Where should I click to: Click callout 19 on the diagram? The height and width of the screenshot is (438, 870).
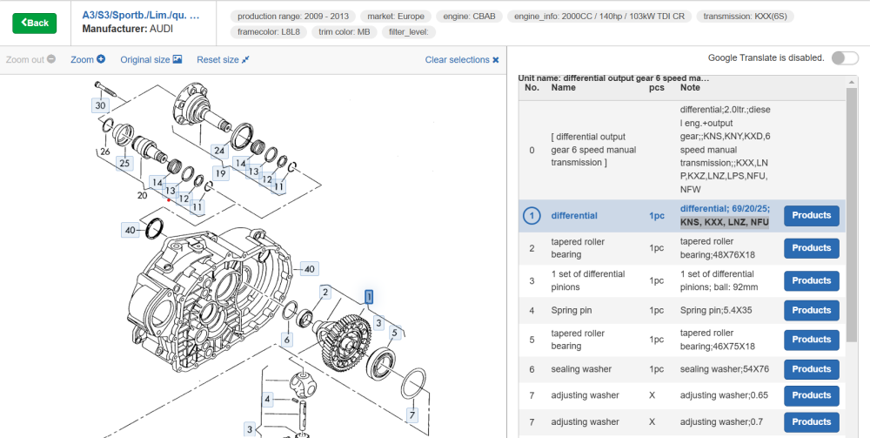pyautogui.click(x=221, y=174)
